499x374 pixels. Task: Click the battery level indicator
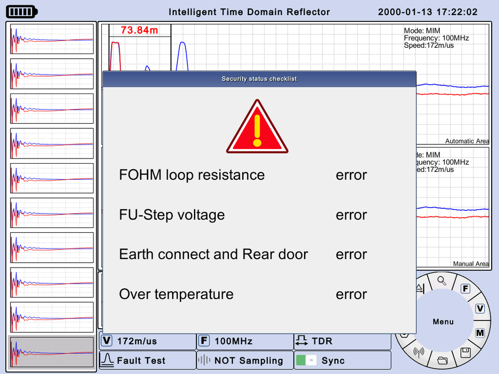tap(22, 12)
